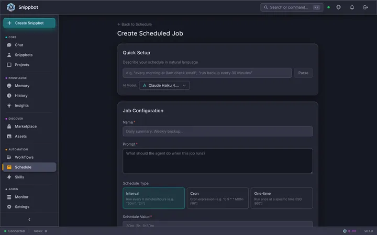The height and width of the screenshot is (235, 377).
Task: Follow the Back to Schedule link
Action: 135,24
